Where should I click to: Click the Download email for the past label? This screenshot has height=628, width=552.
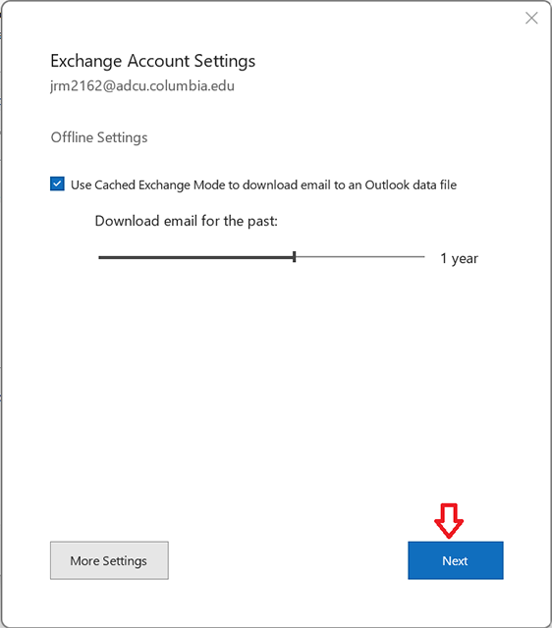[x=187, y=221]
